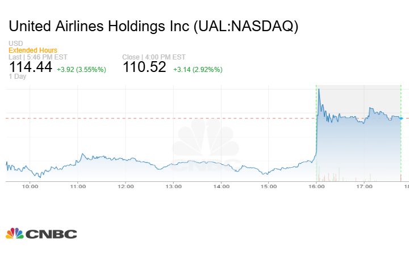409x255 pixels.
Task: Select the Extended Hours label
Action: click(x=33, y=50)
